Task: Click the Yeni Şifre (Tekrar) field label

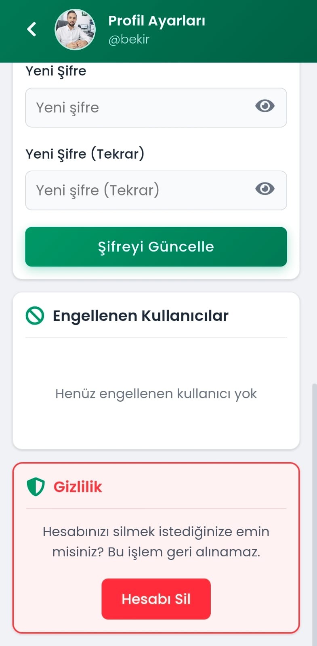Action: tap(85, 154)
